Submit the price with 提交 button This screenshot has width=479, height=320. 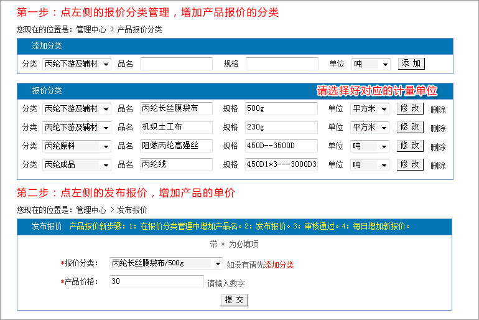(235, 300)
